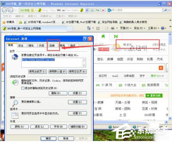Open the 收藏夹 favorites star button

click(x=9, y=22)
